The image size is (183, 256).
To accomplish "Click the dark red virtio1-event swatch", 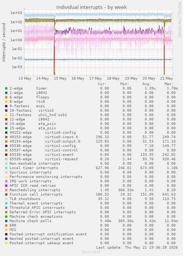I will point(6,155).
